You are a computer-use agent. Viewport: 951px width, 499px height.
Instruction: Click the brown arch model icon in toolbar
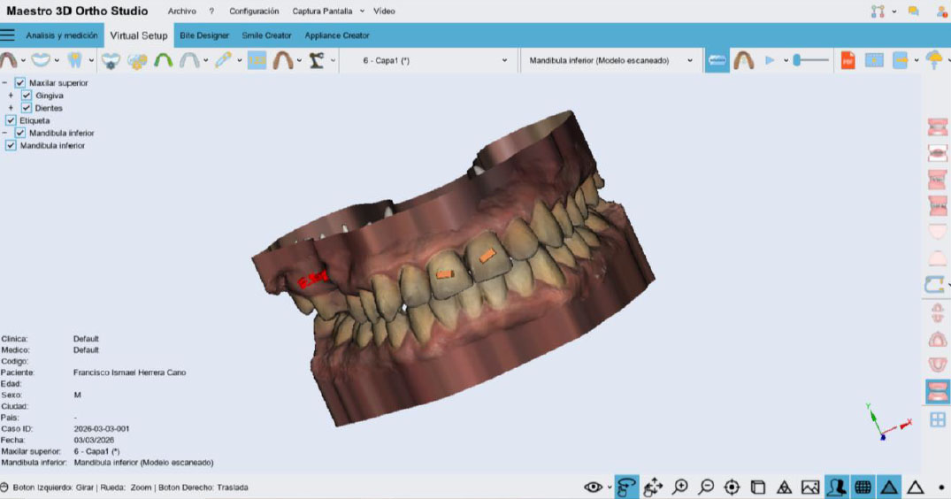pyautogui.click(x=282, y=60)
